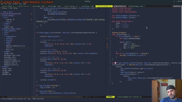This screenshot has height=102, width=182.
Task: Expand the styles/ folder
Action: click(9, 40)
